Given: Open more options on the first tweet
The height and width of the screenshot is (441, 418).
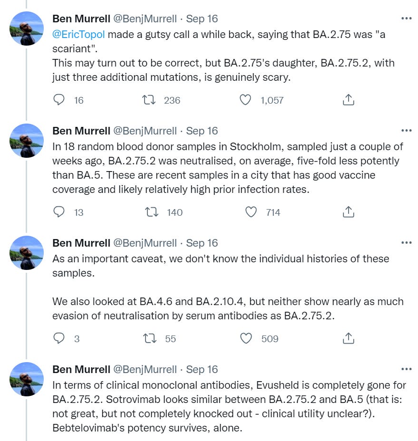Looking at the screenshot, I should 407,19.
